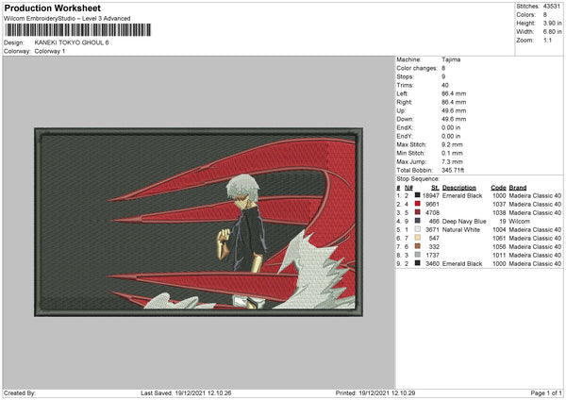The width and height of the screenshot is (566, 400).
Task: Click the 'Production Worksheet' title
Action: click(x=52, y=8)
